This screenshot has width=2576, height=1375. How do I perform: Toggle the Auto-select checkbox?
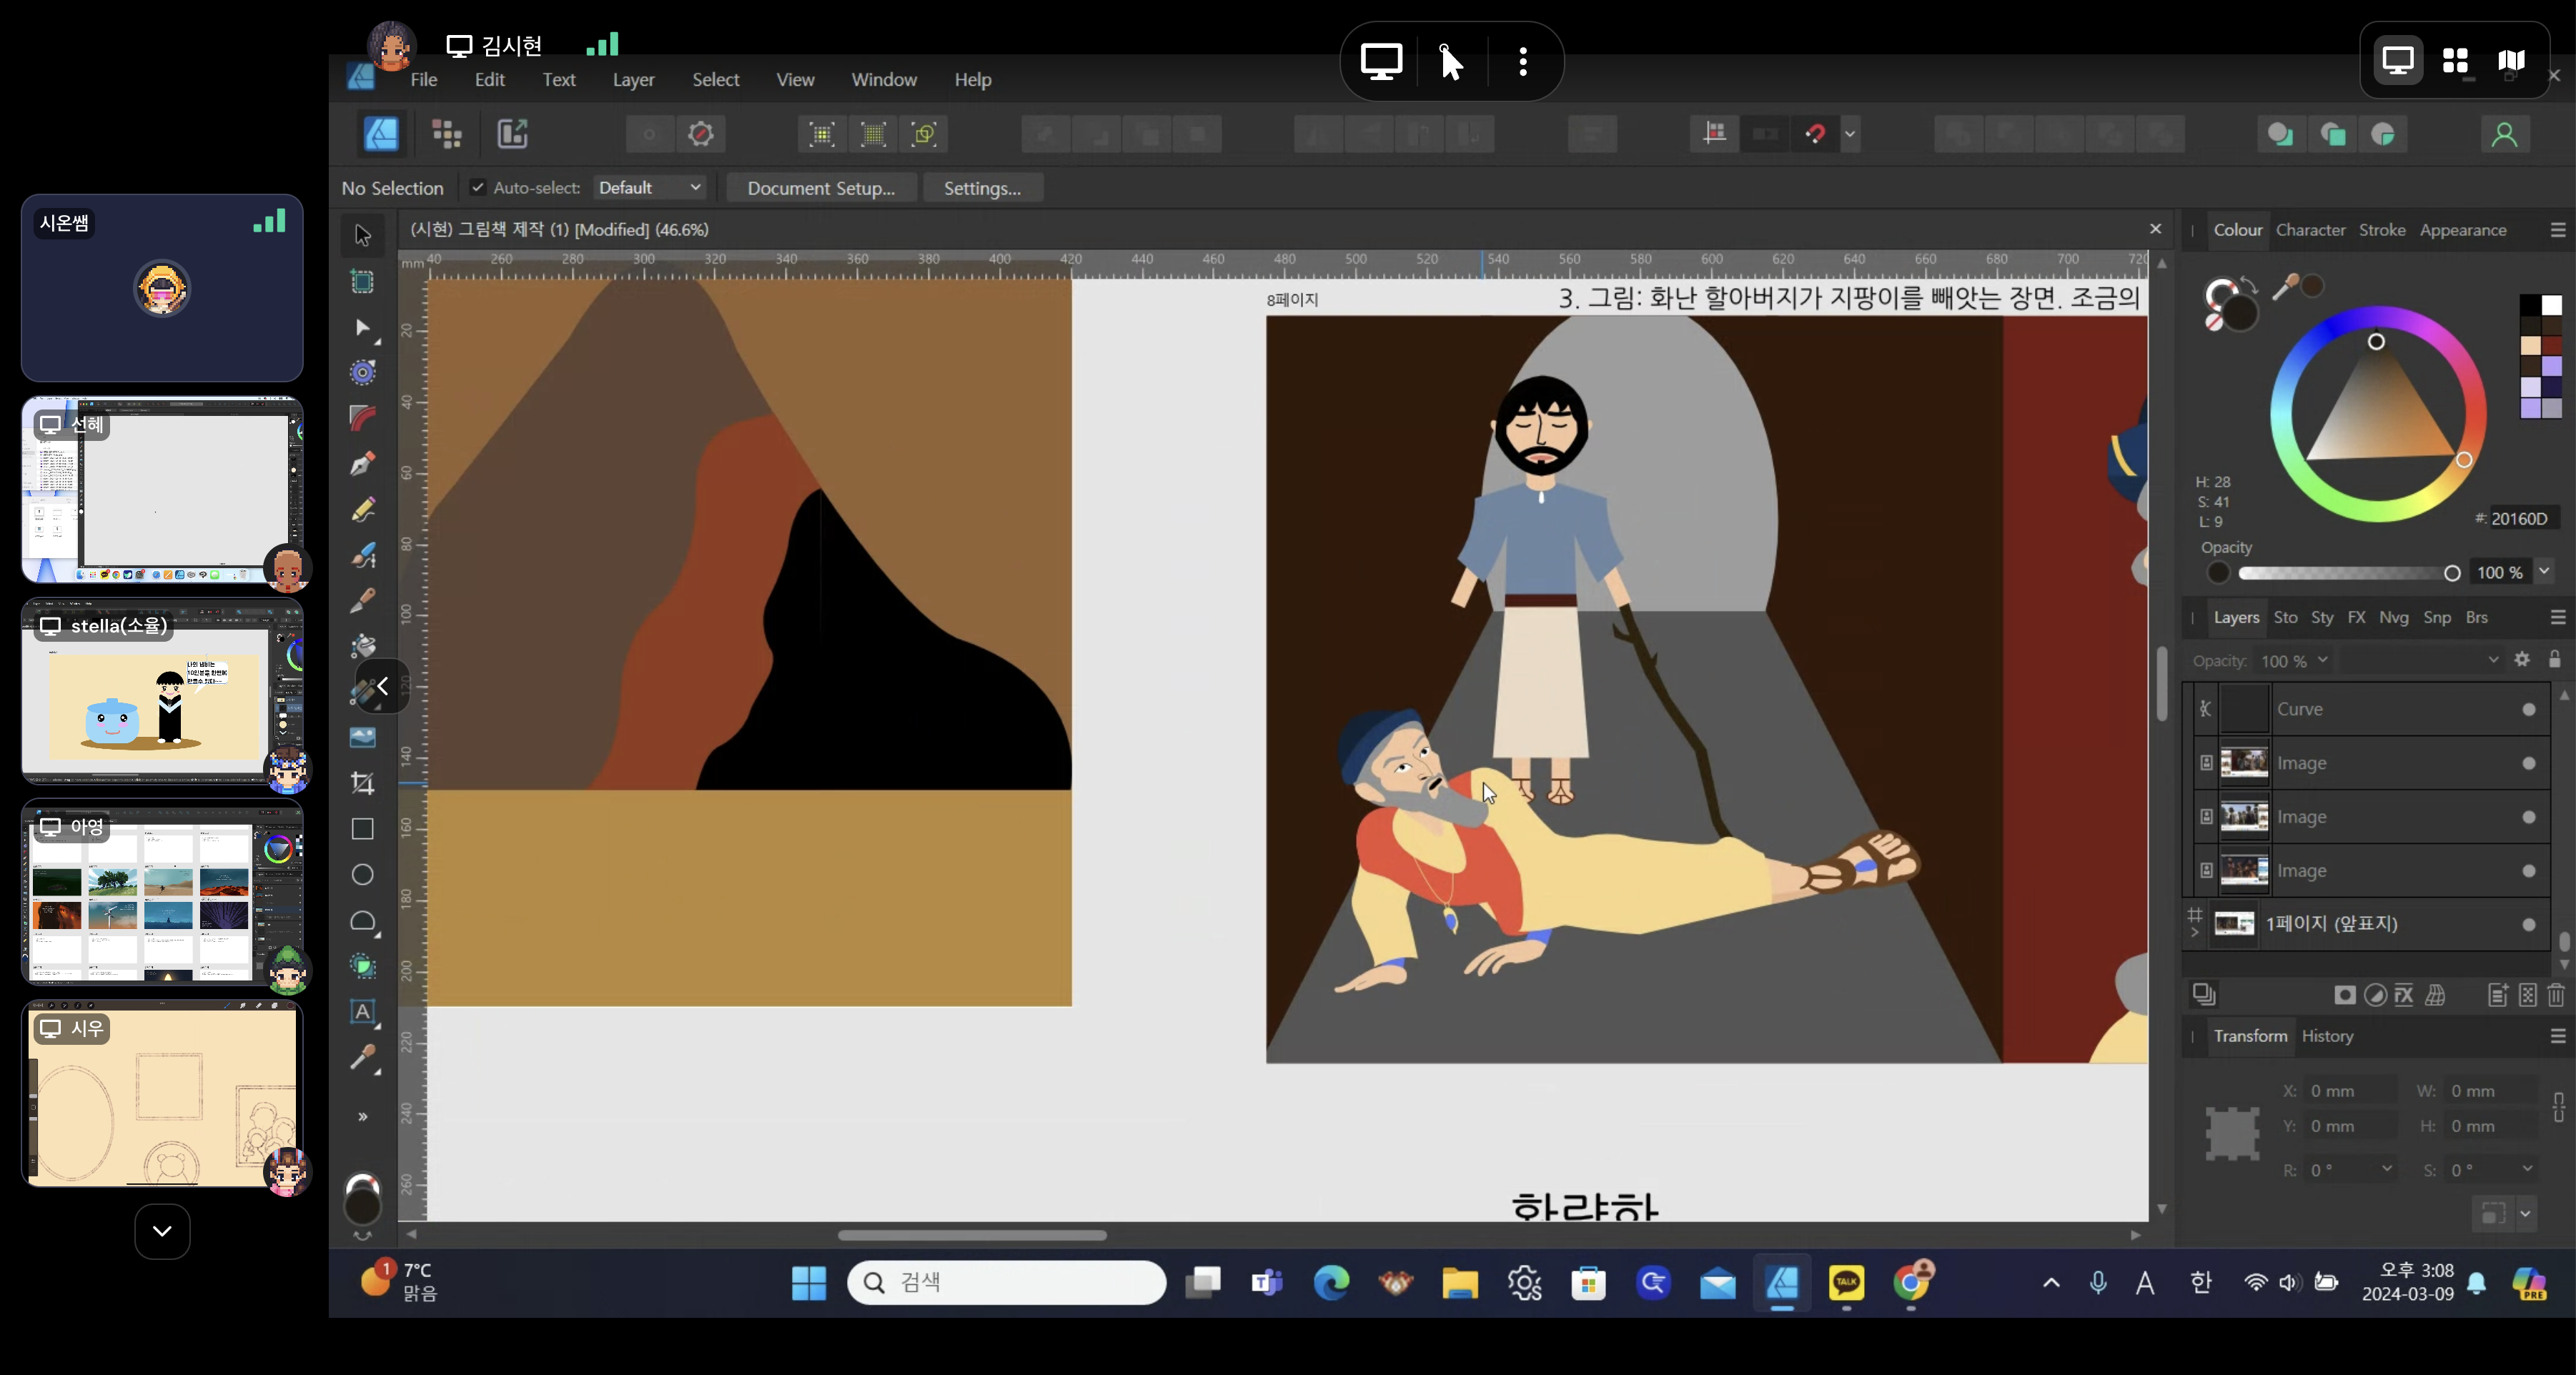tap(478, 188)
